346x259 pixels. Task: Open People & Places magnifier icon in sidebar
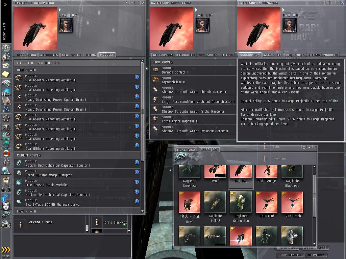6,57
